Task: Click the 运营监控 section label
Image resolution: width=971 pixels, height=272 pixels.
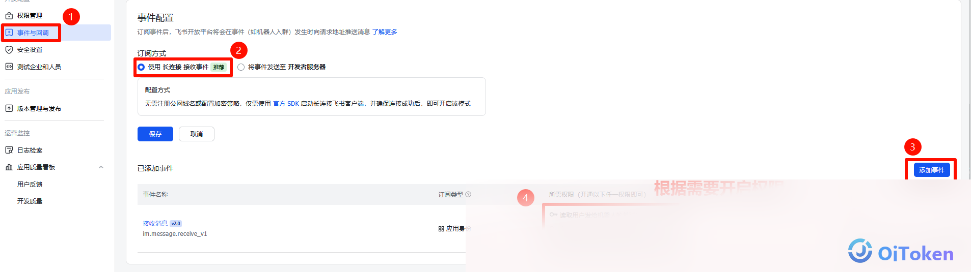Action: pyautogui.click(x=17, y=133)
